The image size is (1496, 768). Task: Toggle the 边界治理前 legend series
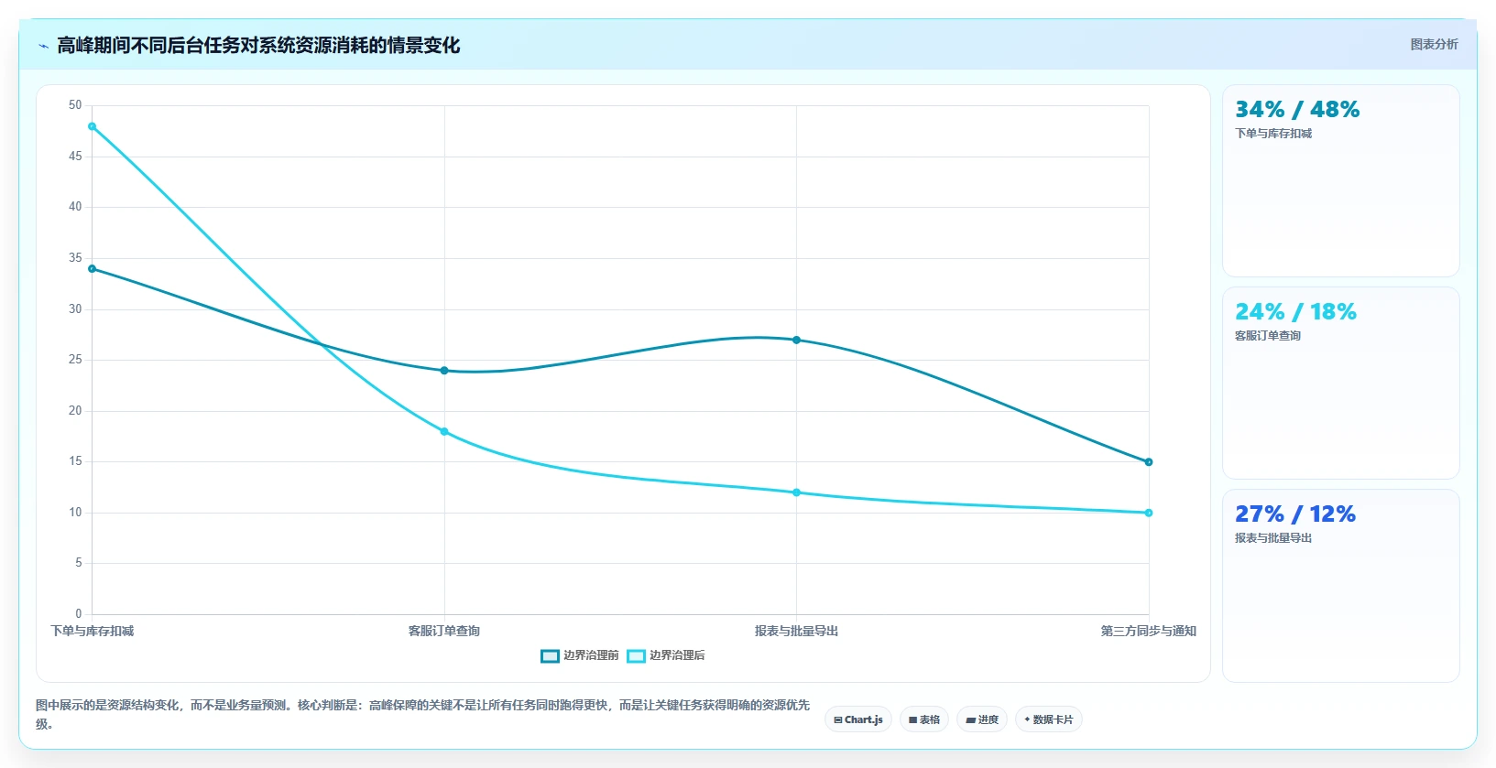point(580,655)
